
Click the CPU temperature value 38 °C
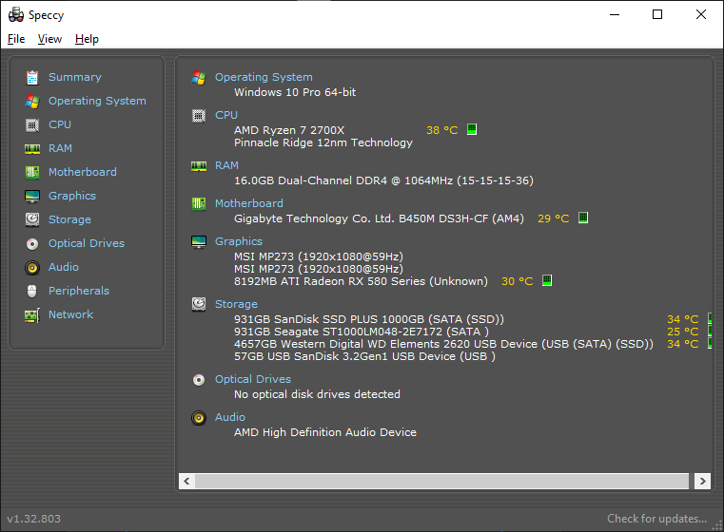[x=441, y=130]
